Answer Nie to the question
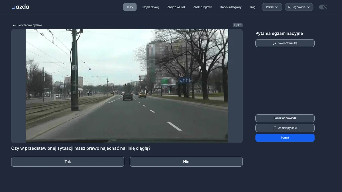 (x=186, y=162)
